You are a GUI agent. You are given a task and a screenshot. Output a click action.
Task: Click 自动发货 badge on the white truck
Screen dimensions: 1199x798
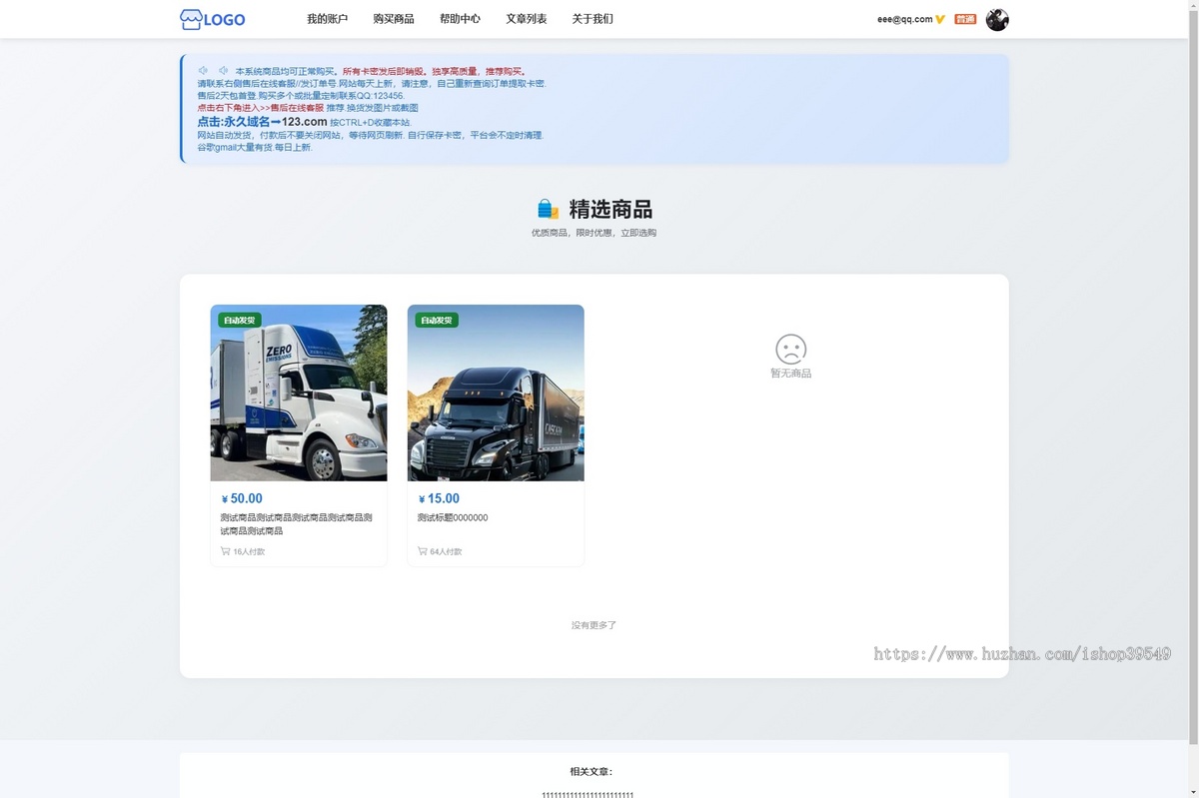pos(240,321)
